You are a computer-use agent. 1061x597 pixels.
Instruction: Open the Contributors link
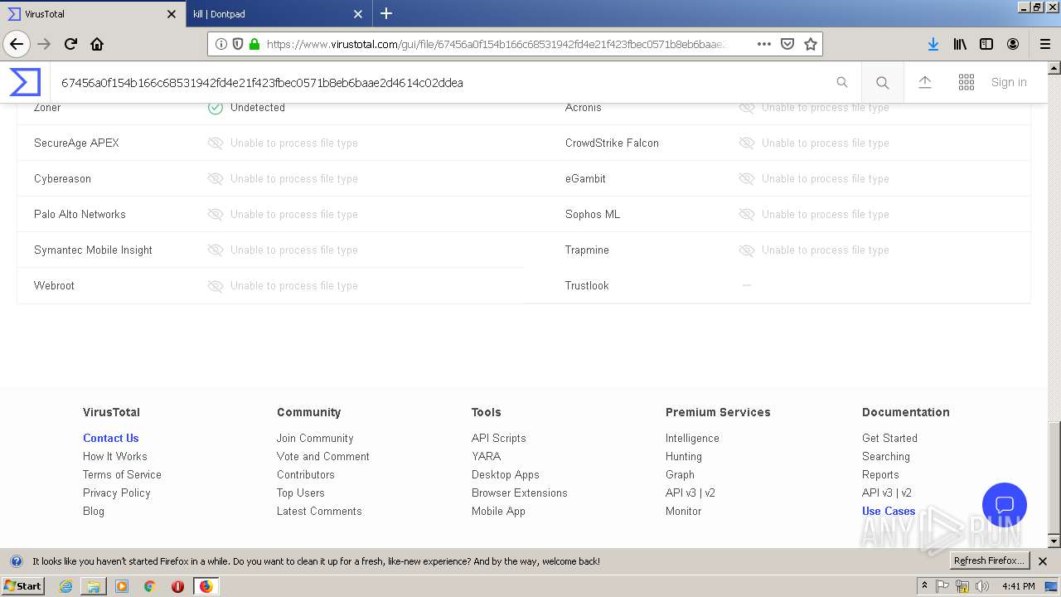coord(306,474)
